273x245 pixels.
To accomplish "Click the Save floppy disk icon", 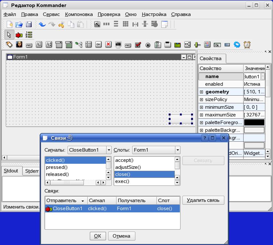I will pos(29,24).
